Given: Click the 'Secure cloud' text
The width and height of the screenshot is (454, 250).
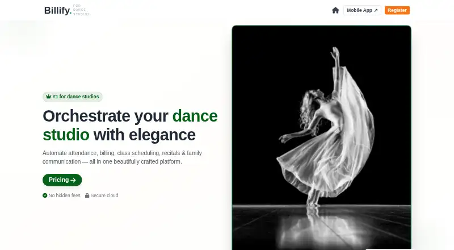Looking at the screenshot, I should (104, 195).
